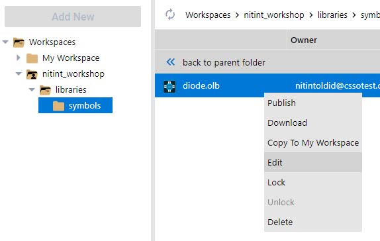Open nitint_workshop in the breadcrumb path
This screenshot has height=241, width=380.
pyautogui.click(x=274, y=15)
